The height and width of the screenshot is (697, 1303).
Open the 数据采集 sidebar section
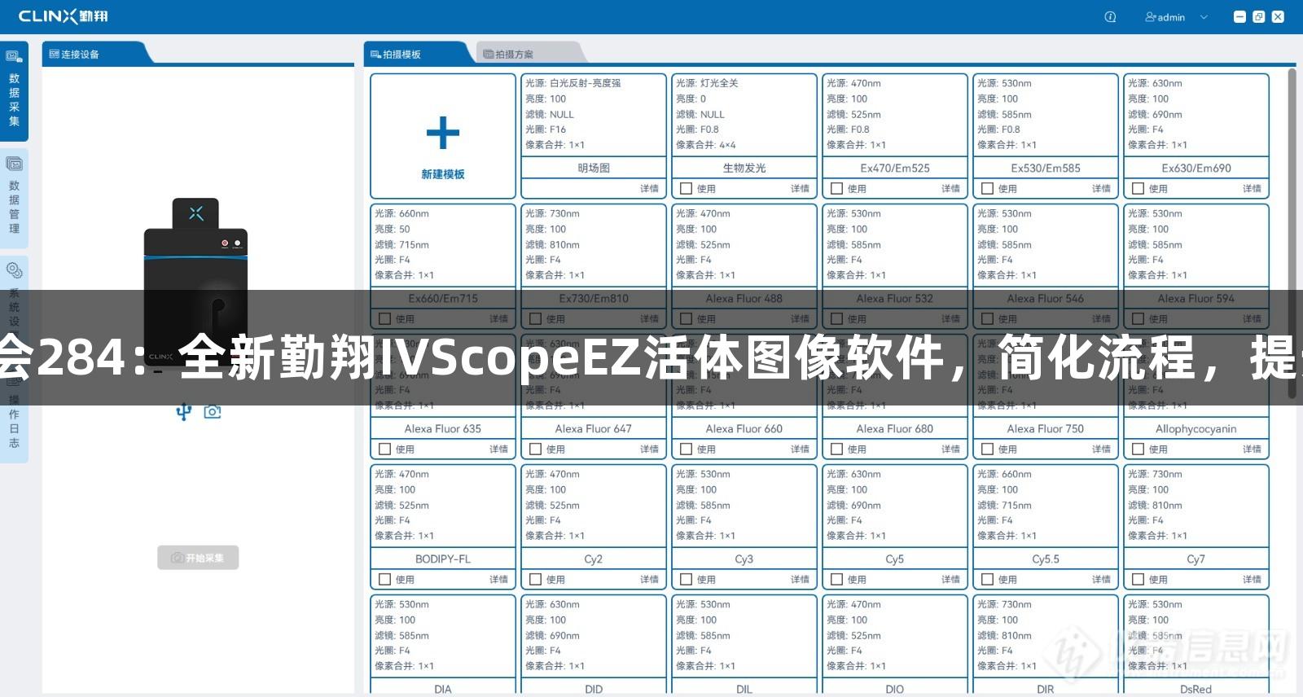14,90
